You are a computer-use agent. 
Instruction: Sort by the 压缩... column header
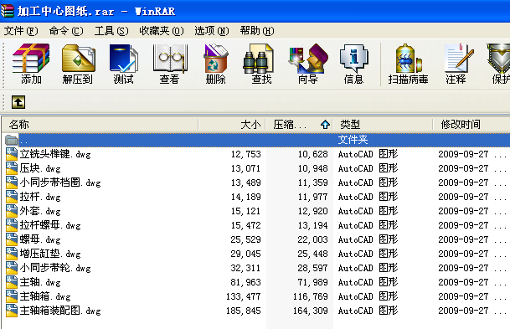(299, 124)
